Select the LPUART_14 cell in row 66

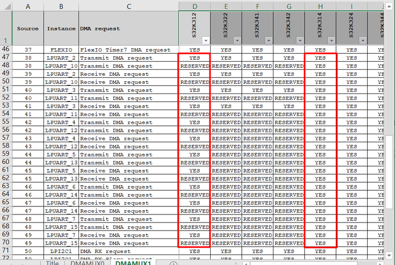tap(61, 211)
